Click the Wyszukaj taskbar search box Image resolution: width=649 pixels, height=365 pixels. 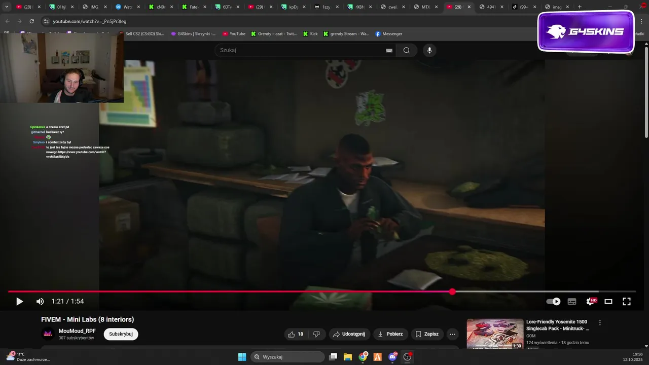288,357
